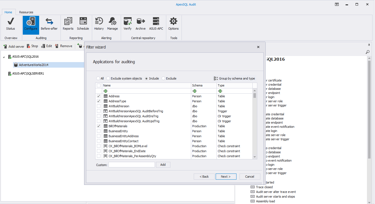Viewport: 375px width, 204px height.
Task: Open the alert History icon
Action: pos(99,24)
